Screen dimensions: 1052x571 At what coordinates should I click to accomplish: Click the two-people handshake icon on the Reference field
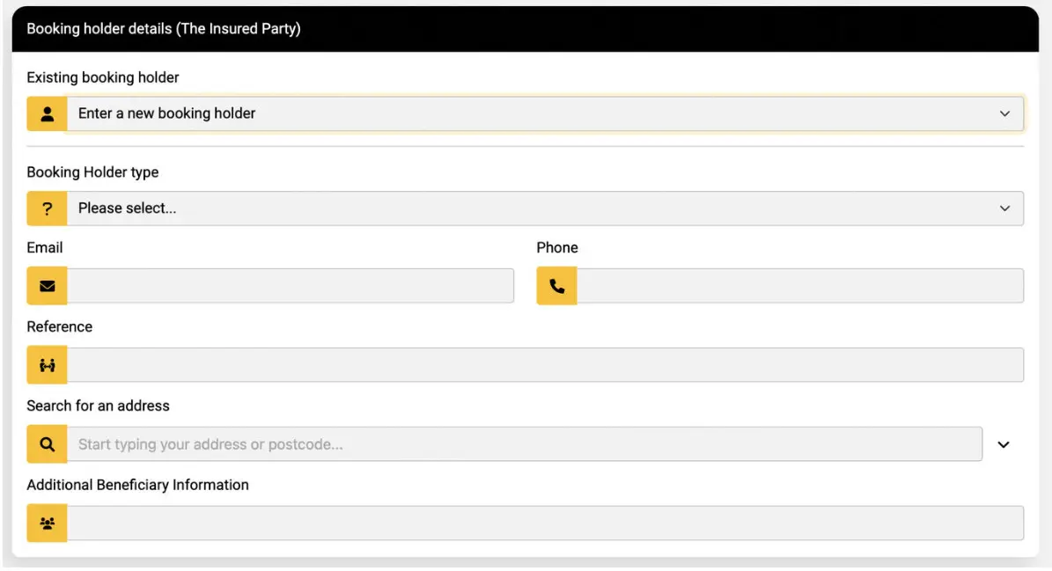point(46,364)
